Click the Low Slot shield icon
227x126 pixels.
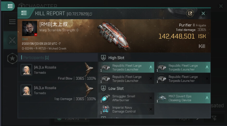pos(103,88)
